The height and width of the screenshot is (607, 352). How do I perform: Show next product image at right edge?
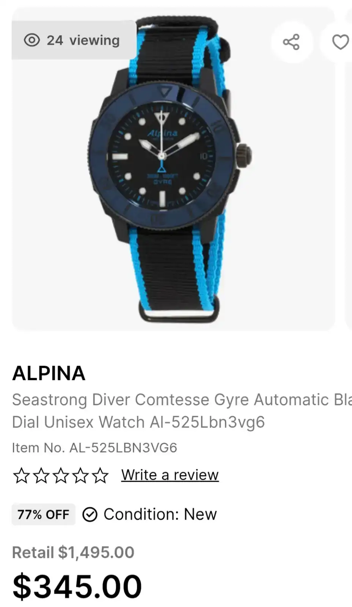(349, 169)
